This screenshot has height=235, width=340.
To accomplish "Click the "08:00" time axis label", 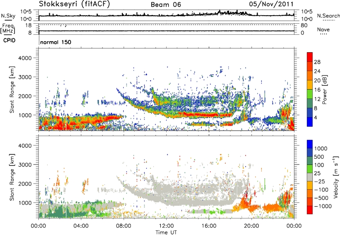I will 124,226.
